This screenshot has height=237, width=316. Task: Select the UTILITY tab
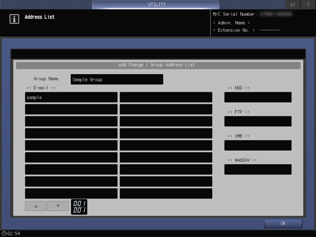tap(156, 4)
